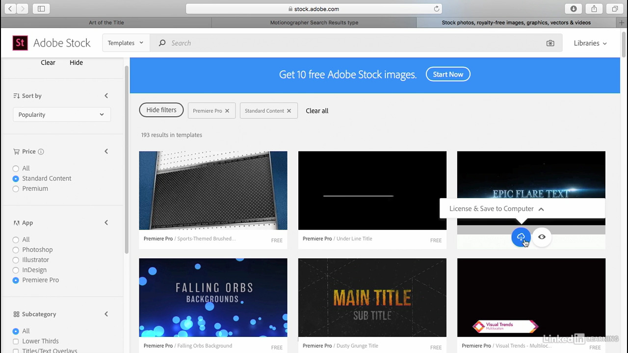This screenshot has width=628, height=353.
Task: Select Photoshop app filter
Action: (16, 250)
